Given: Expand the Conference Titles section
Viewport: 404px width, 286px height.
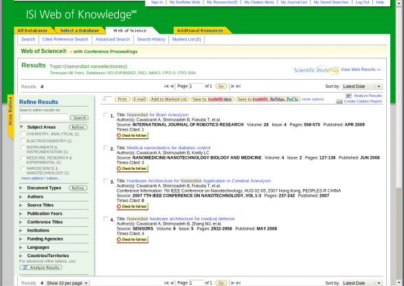Looking at the screenshot, I should coord(21,222).
